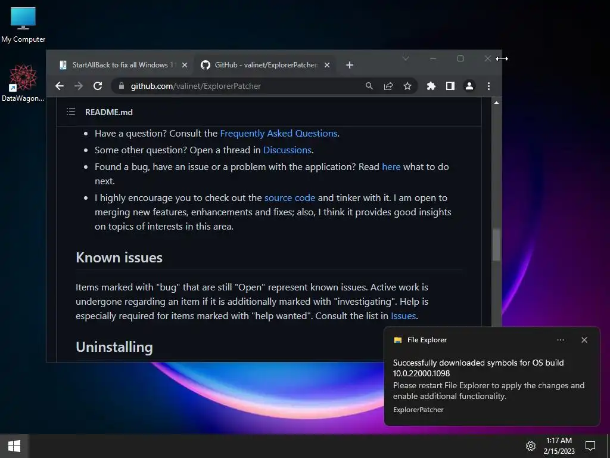Dismiss the File Explorer notification
The image size is (610, 458).
coord(584,340)
